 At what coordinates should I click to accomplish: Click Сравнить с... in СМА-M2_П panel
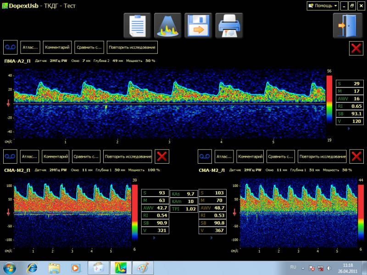coord(86,156)
